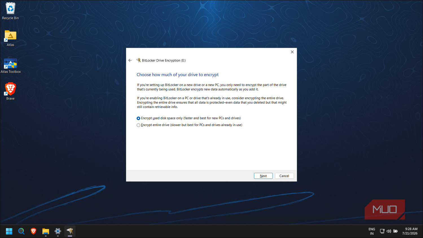Click the Next button
423x238 pixels.
pyautogui.click(x=263, y=176)
